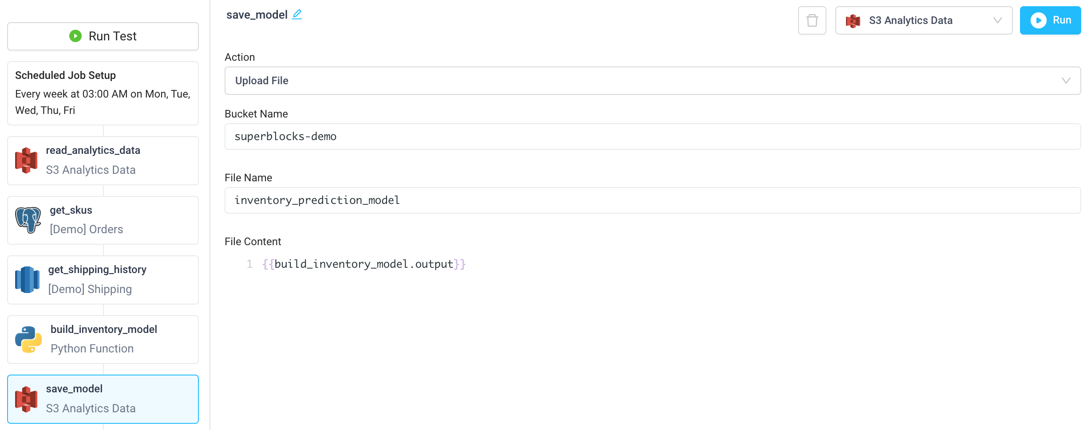The height and width of the screenshot is (430, 1091).
Task: Select the read_analytics_data step
Action: [x=103, y=160]
